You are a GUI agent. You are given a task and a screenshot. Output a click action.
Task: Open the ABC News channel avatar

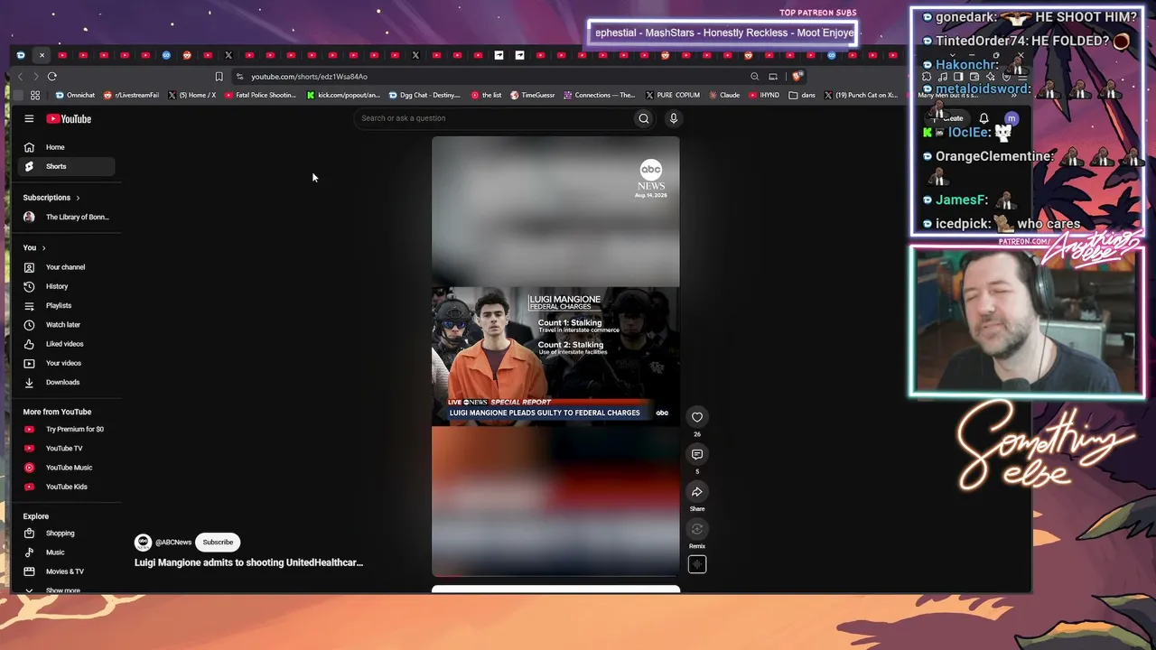click(x=143, y=542)
